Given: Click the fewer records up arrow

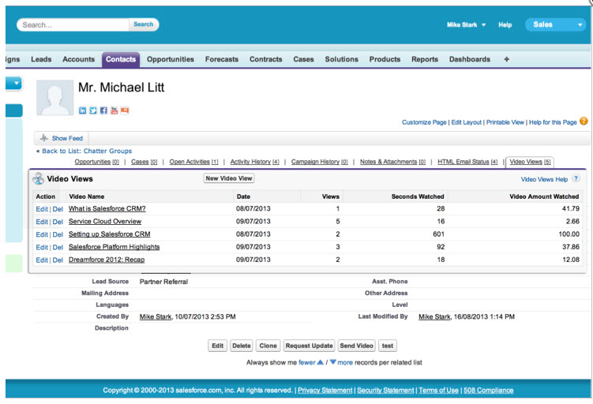Looking at the screenshot, I should click(320, 362).
